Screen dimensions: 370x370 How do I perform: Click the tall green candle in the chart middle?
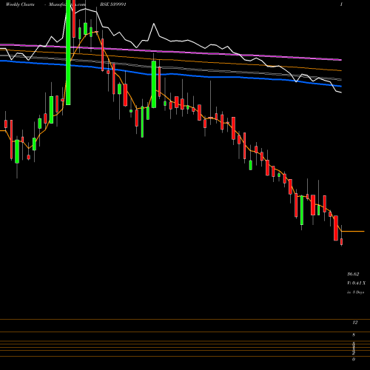pos(154,84)
